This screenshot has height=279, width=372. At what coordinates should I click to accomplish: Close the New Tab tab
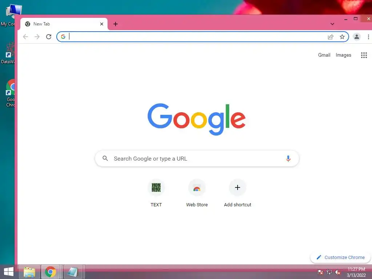click(x=102, y=24)
